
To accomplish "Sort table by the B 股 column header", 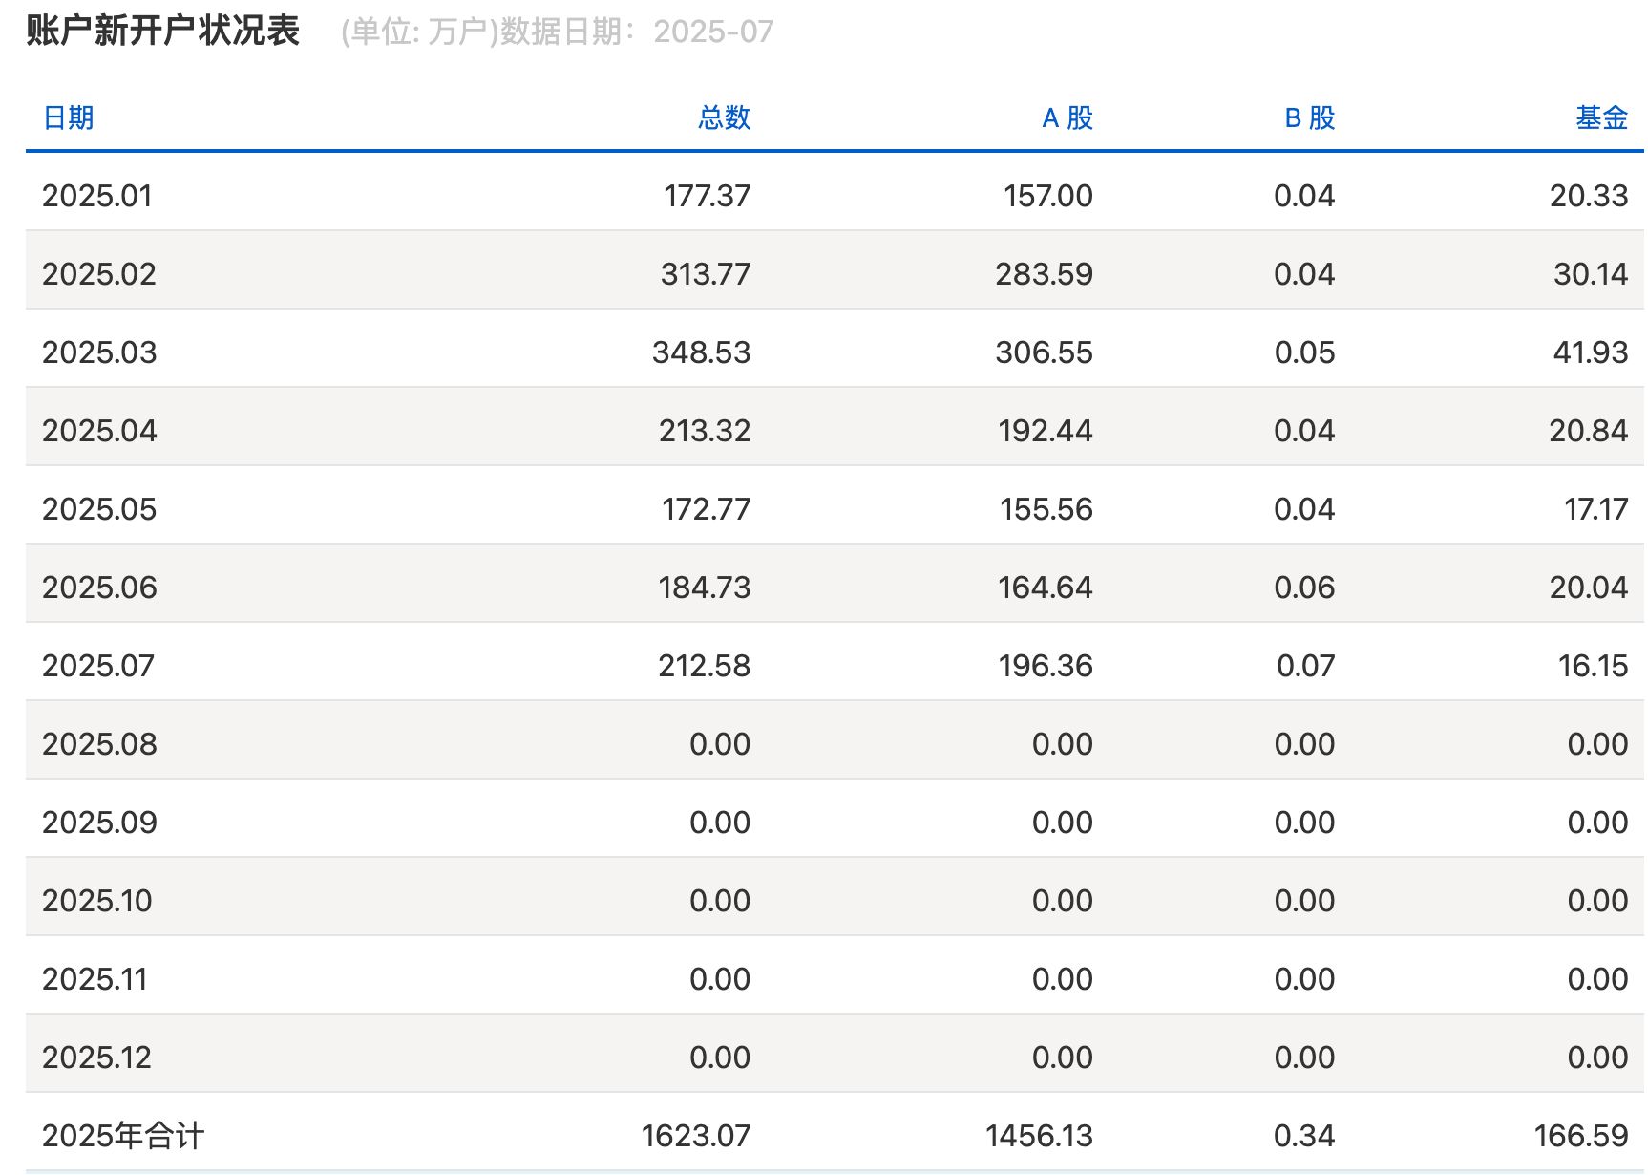I will tap(1309, 118).
